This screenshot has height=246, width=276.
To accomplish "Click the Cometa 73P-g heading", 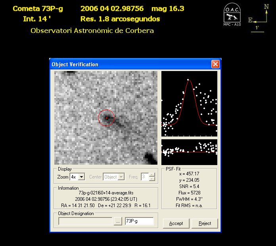I will (38, 9).
